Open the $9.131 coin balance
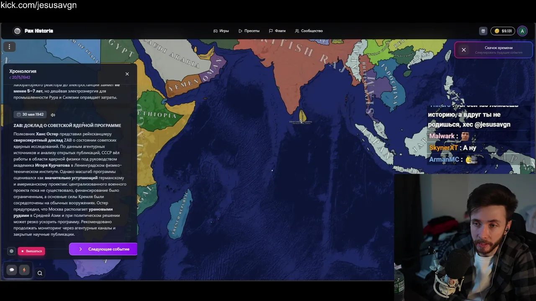The image size is (536, 301). 503,31
